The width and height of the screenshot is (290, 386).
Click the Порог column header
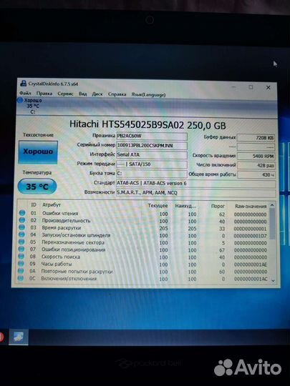click(218, 206)
